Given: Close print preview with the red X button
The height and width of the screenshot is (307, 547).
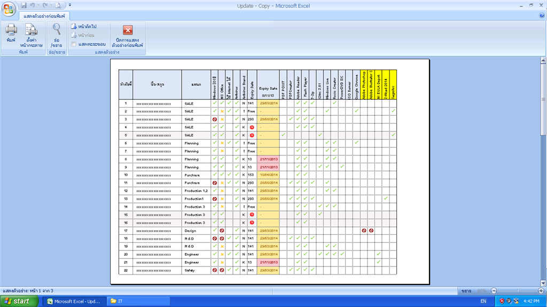Looking at the screenshot, I should (x=128, y=30).
